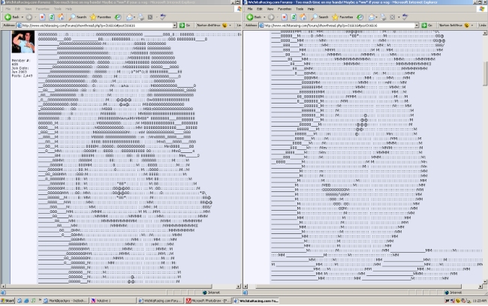Open History/Media in the left window
Screen dimensions: 488x306
[118, 17]
